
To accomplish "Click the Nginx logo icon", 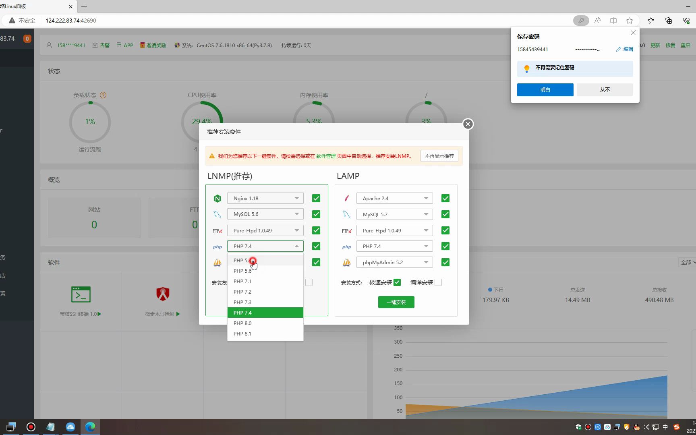I will click(x=217, y=198).
